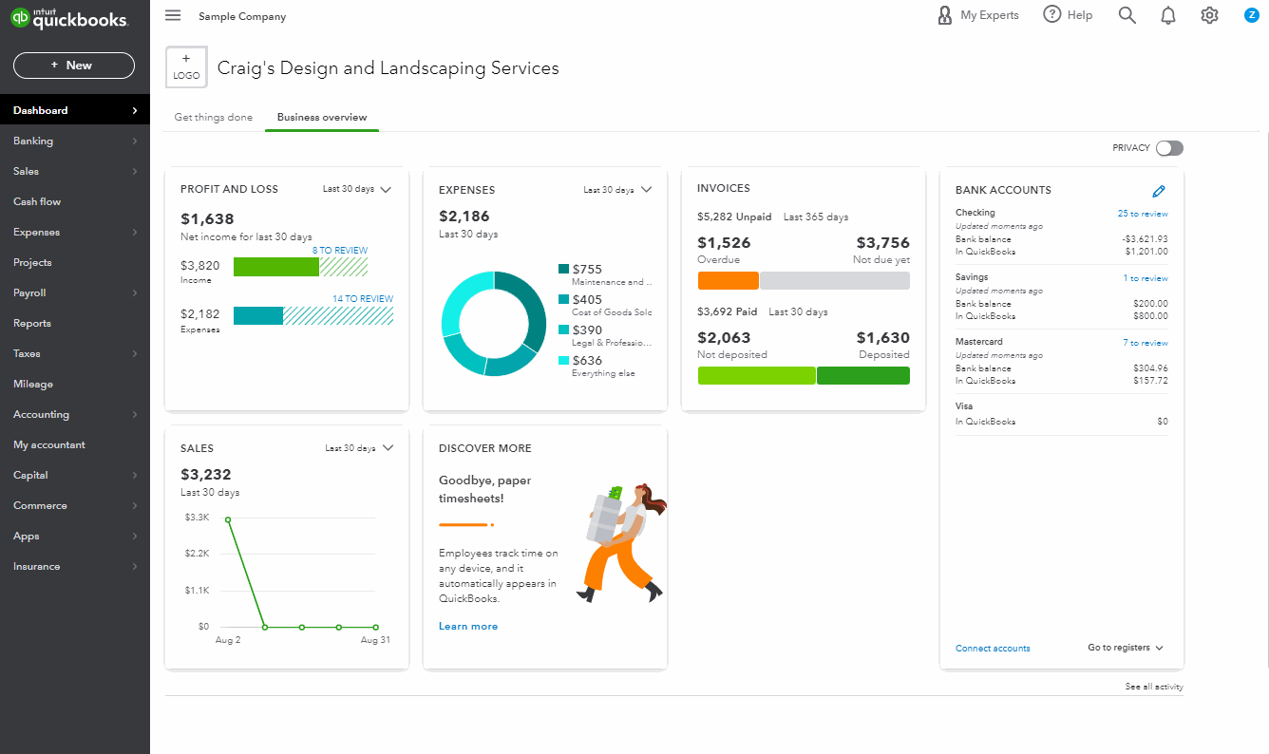Screen dimensions: 1269x754
Task: Open the user profile avatar icon
Action: pos(1251,15)
